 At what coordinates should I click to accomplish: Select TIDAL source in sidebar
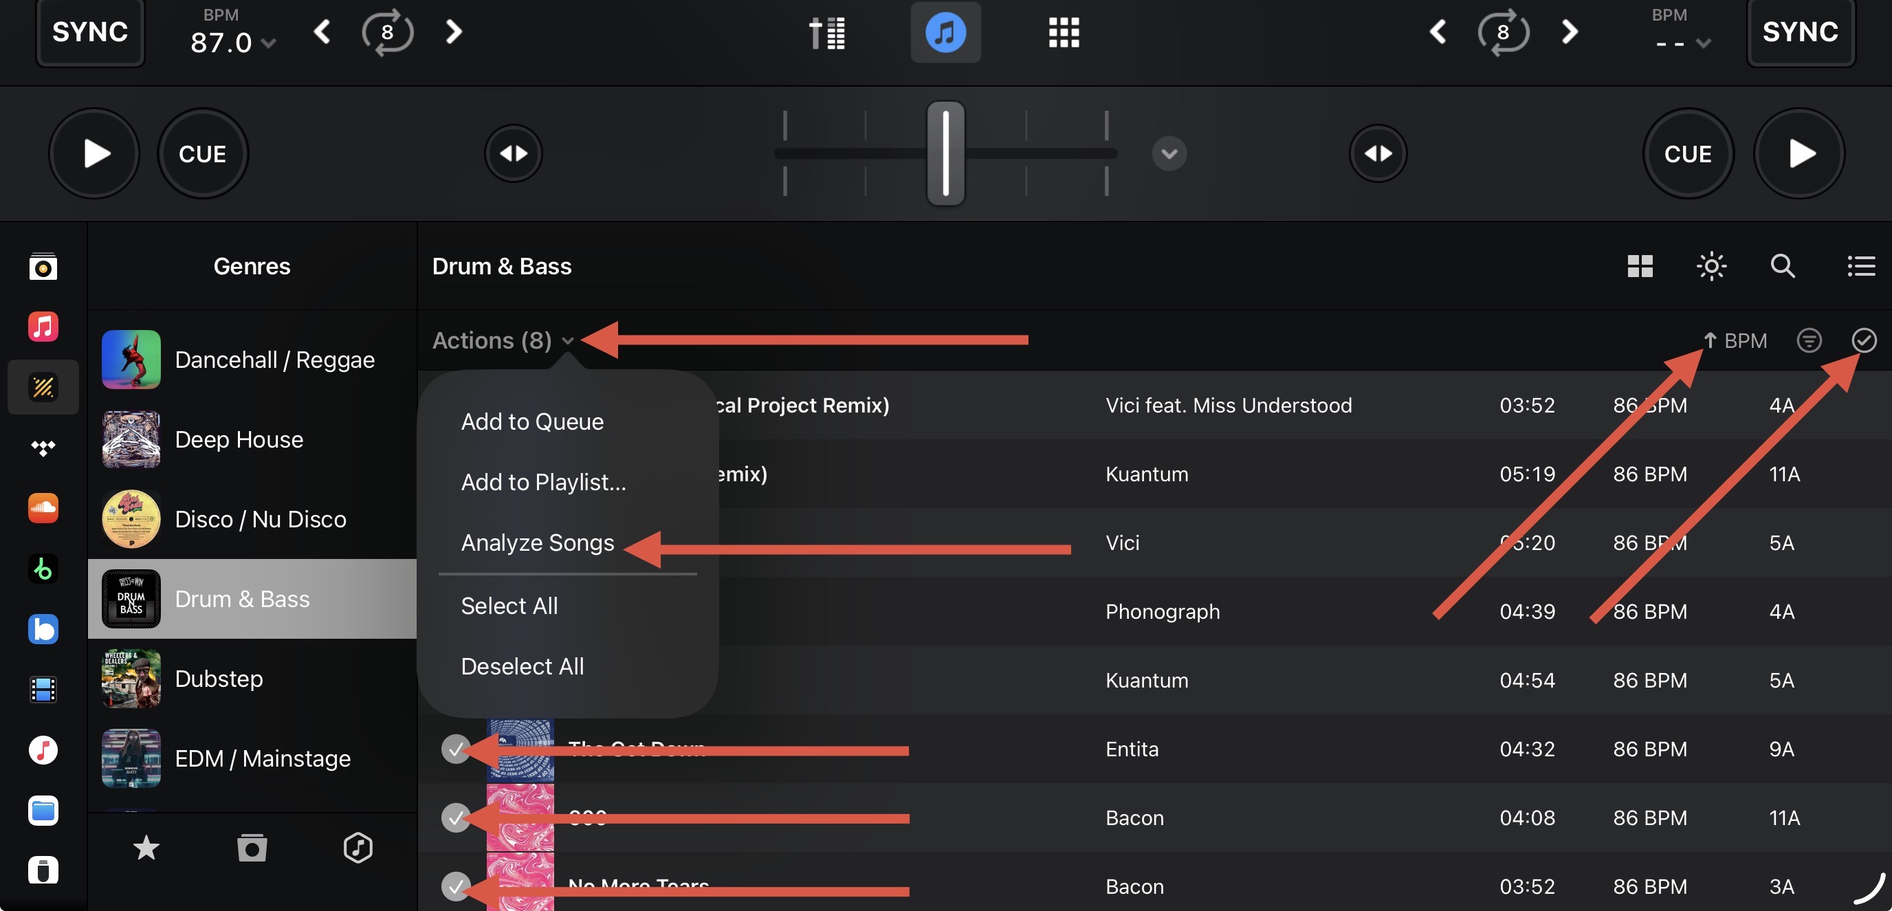point(43,448)
